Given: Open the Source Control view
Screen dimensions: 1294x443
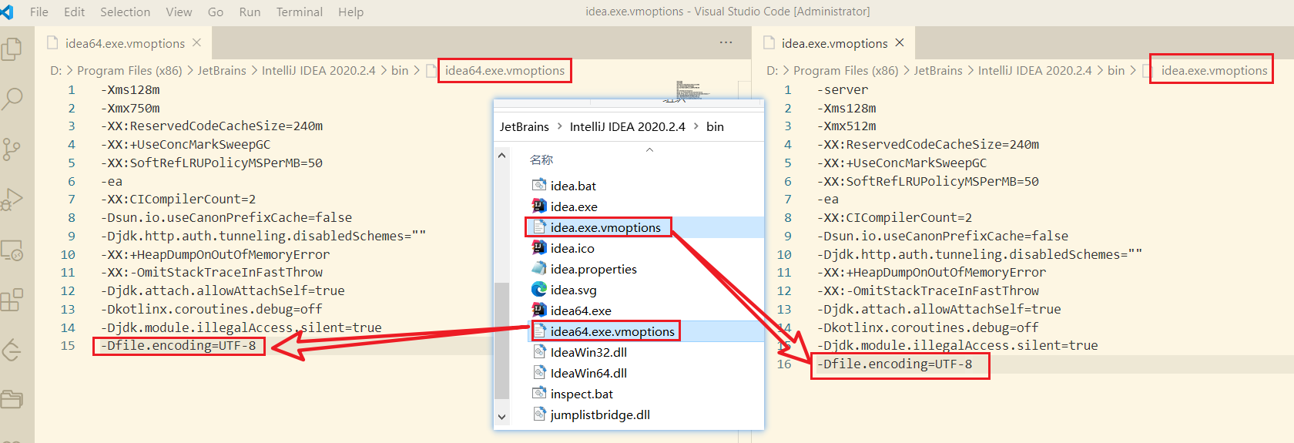Looking at the screenshot, I should tap(12, 149).
